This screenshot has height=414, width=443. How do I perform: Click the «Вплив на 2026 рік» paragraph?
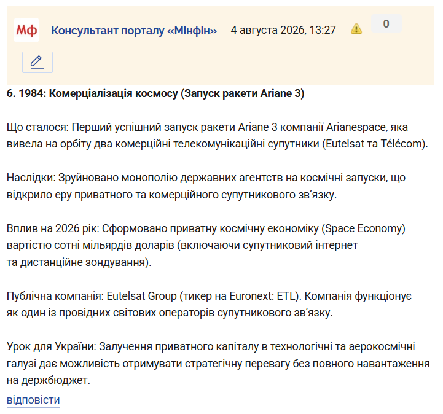(x=206, y=245)
